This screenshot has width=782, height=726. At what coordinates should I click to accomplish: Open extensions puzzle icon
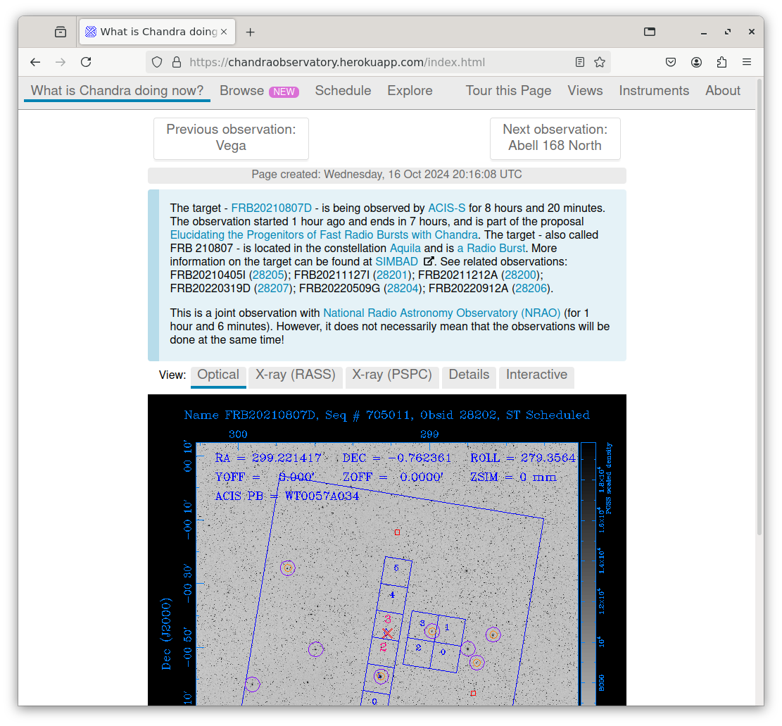721,63
